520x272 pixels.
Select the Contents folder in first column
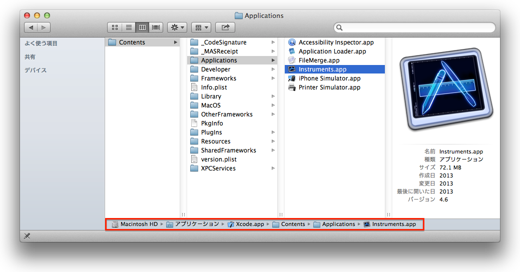143,42
